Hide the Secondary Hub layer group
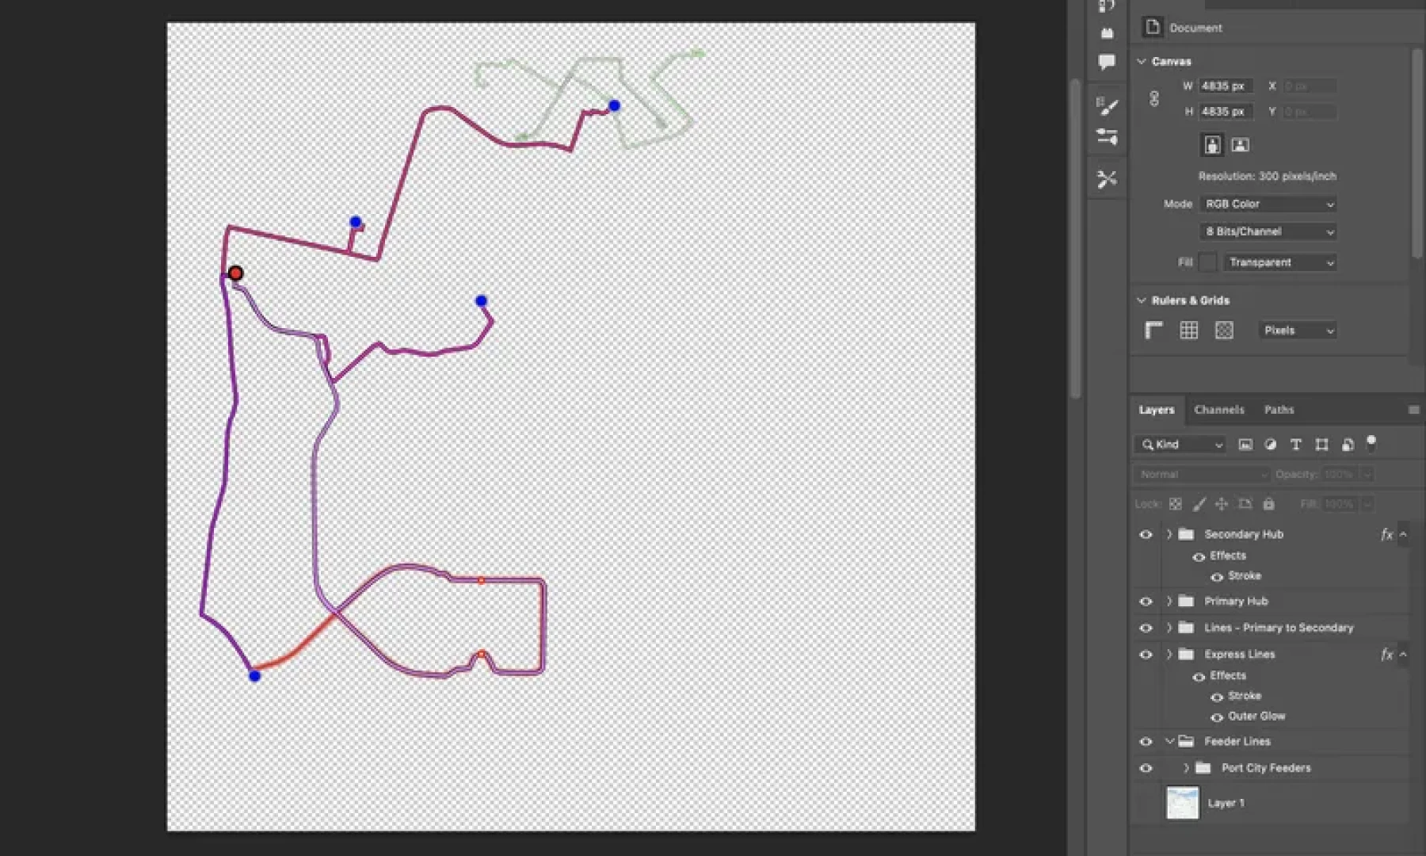Screen dimensions: 1426x856 pos(1146,534)
